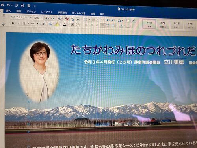
Task: Click the yellow highlight color button
Action: [57, 24]
